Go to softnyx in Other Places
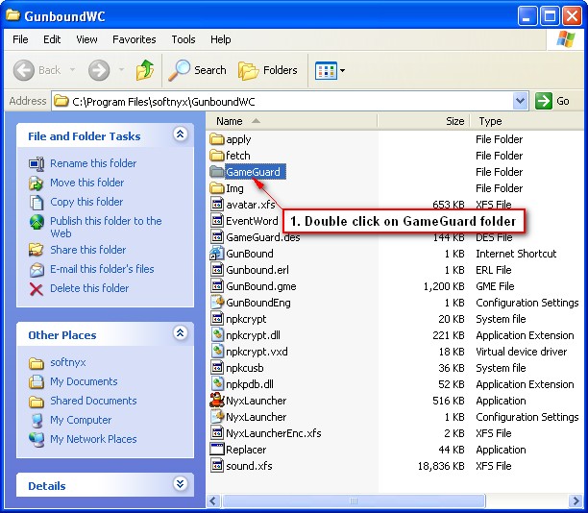 coord(68,362)
